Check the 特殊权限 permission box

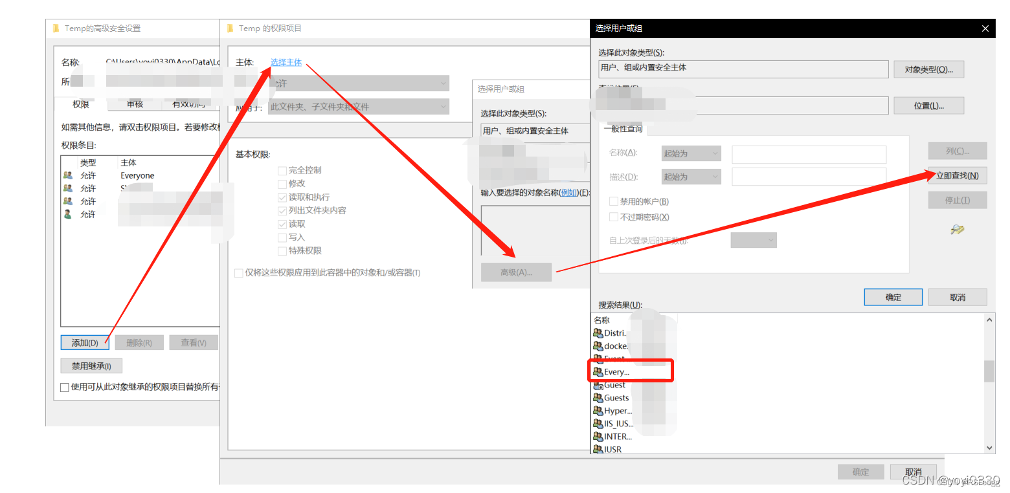tap(282, 251)
